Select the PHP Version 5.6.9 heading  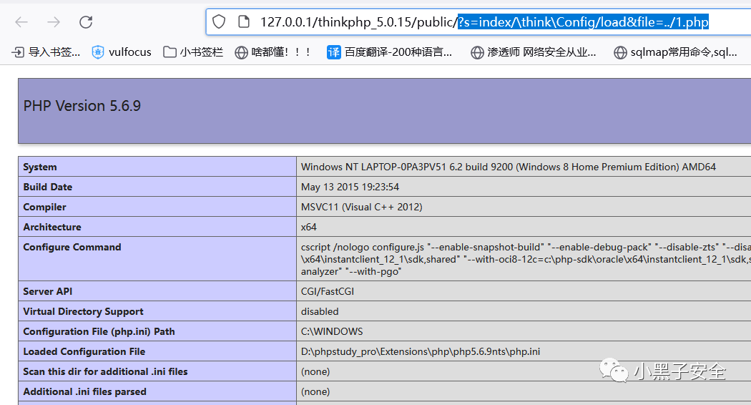pyautogui.click(x=82, y=106)
